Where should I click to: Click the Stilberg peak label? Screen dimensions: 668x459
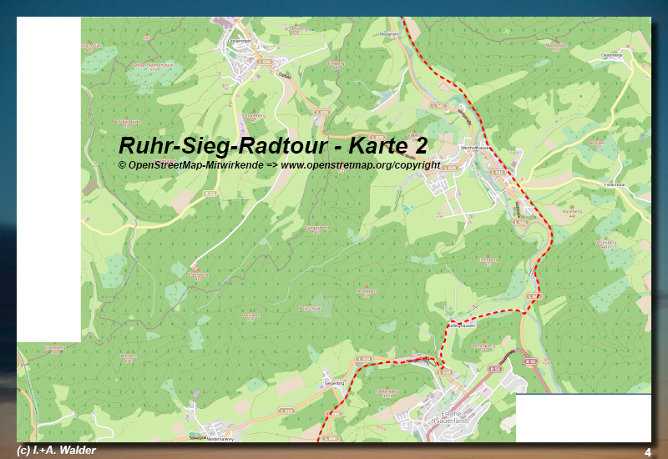(414, 137)
